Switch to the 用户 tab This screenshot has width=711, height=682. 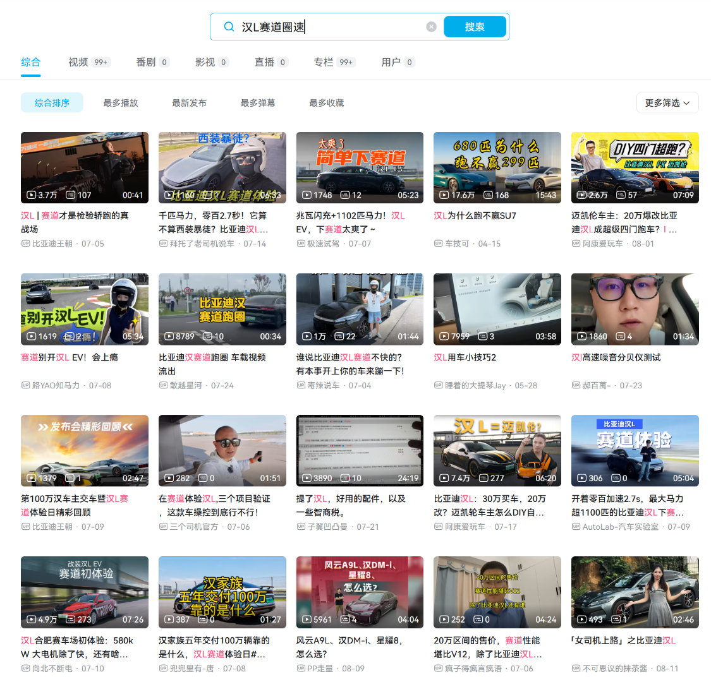[398, 62]
